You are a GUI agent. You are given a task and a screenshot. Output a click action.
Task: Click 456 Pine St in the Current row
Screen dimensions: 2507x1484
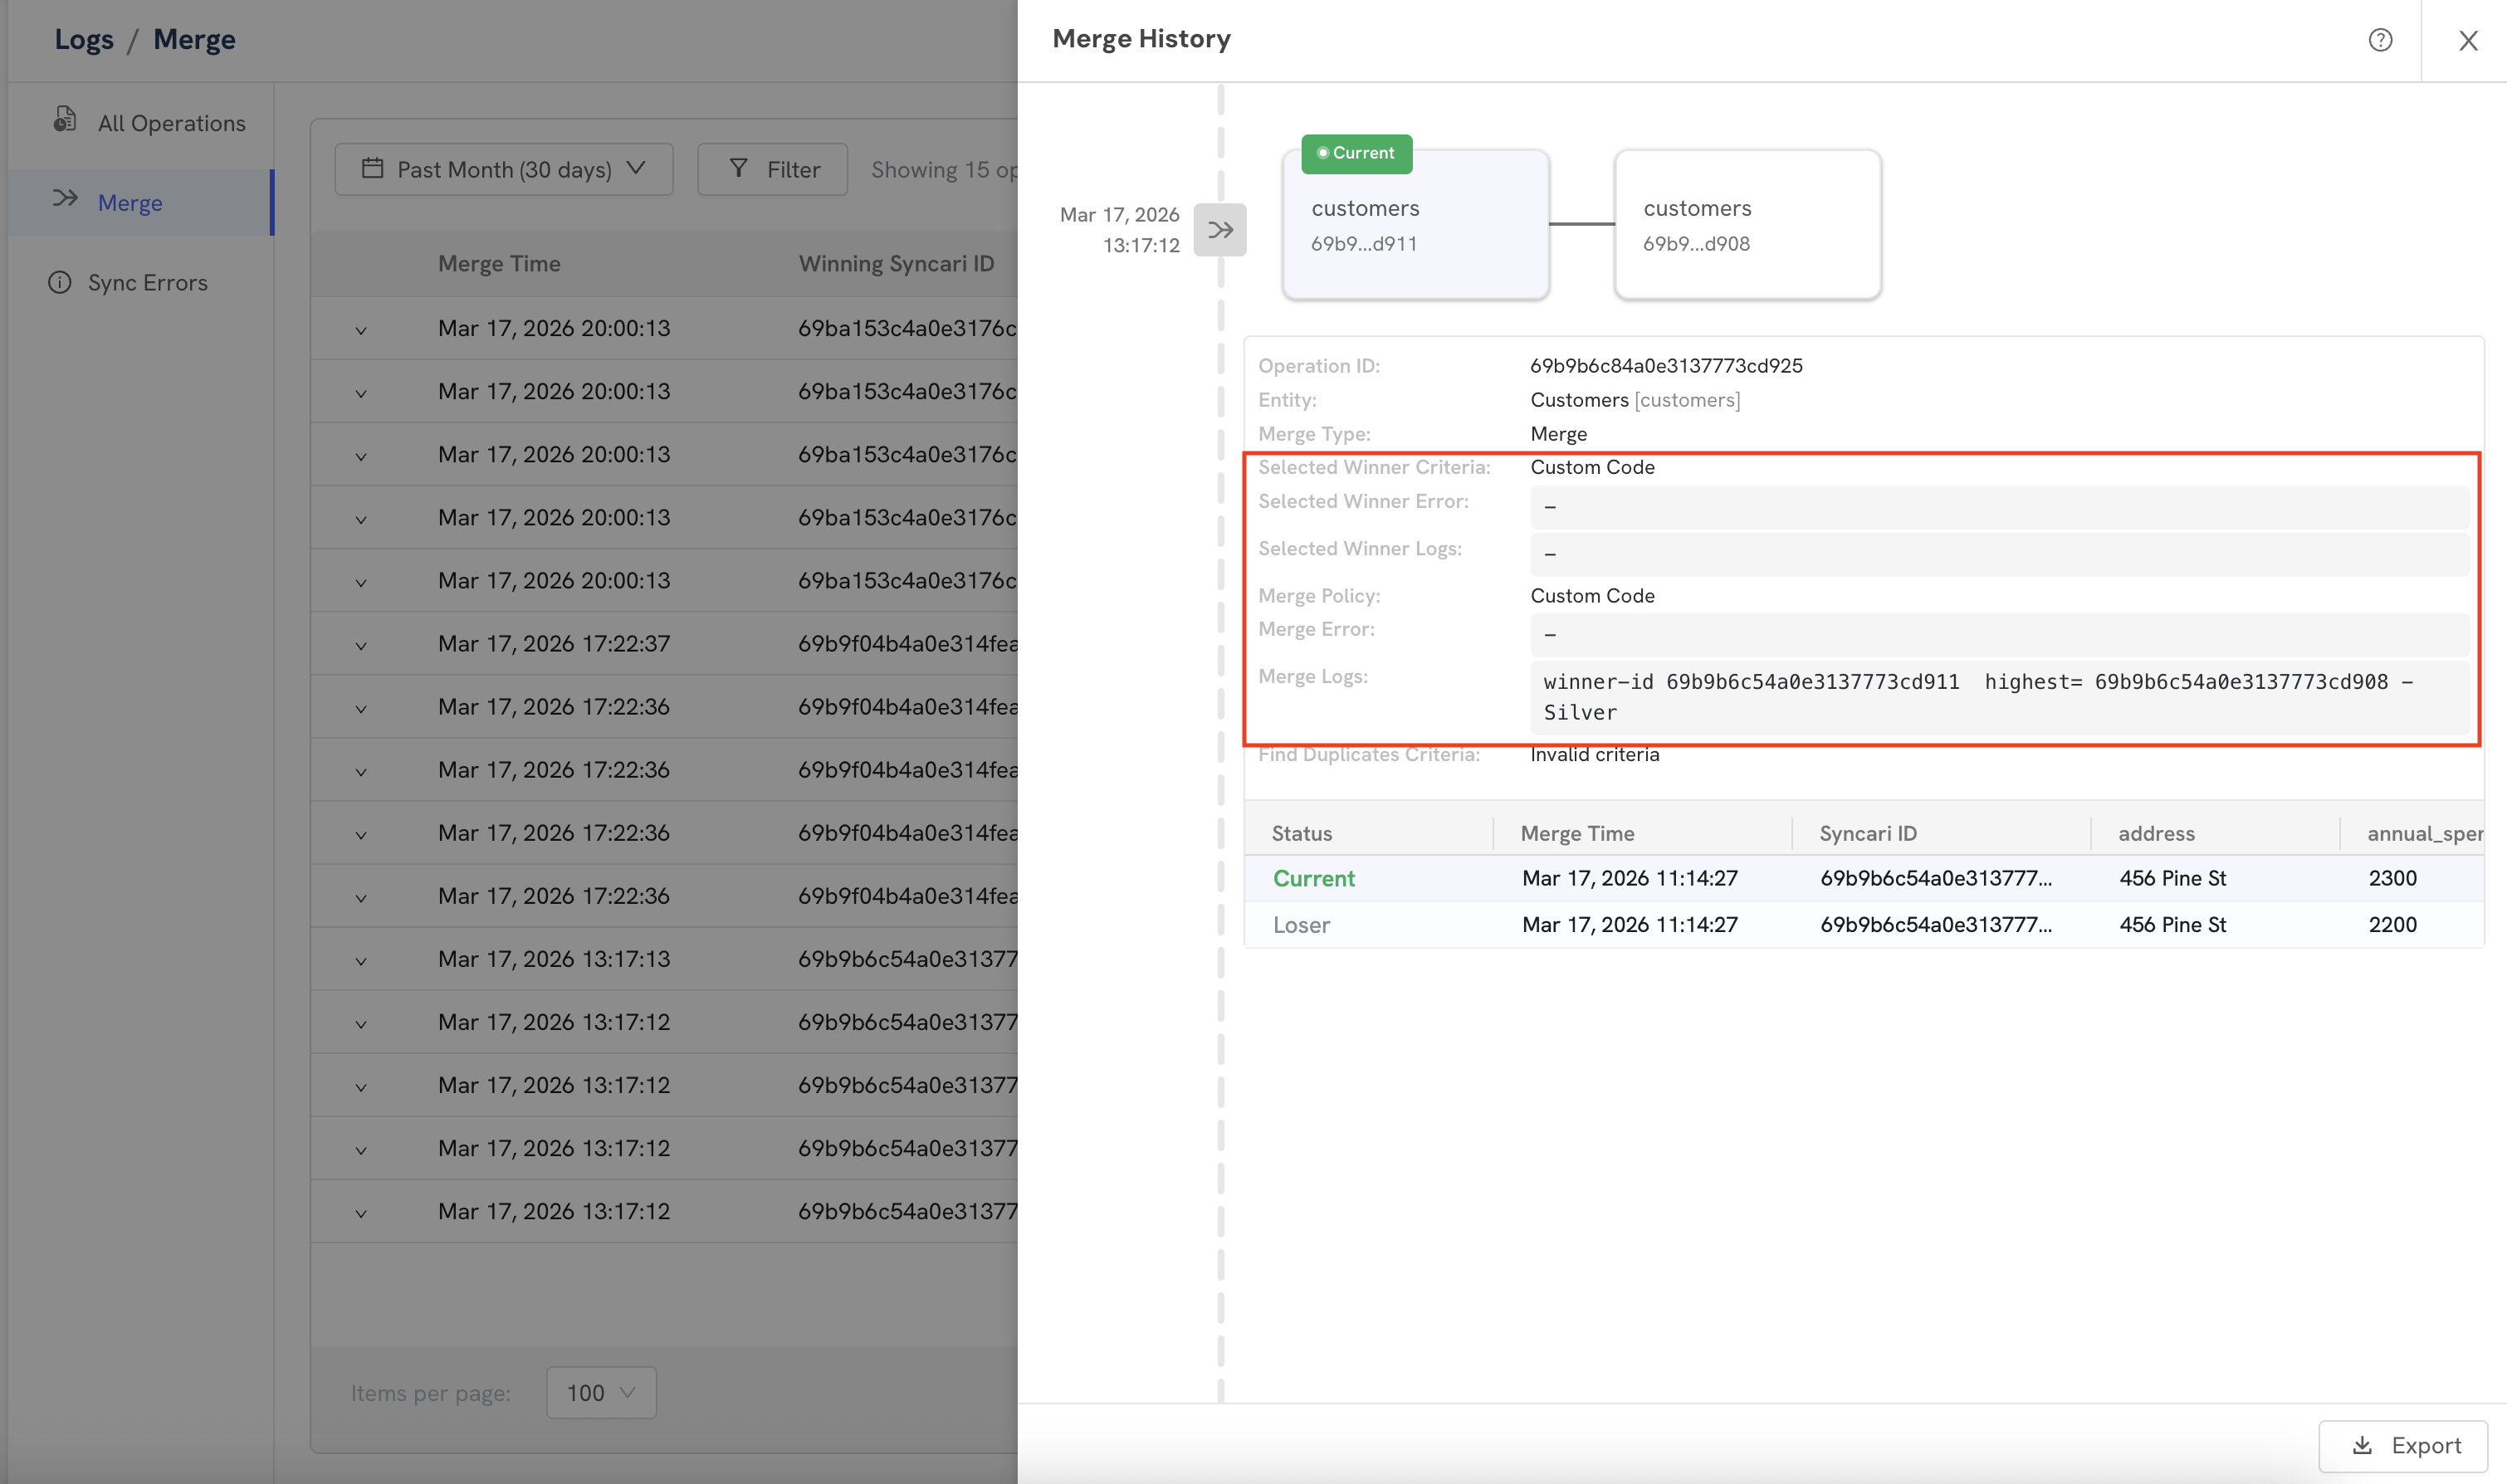(x=2172, y=878)
